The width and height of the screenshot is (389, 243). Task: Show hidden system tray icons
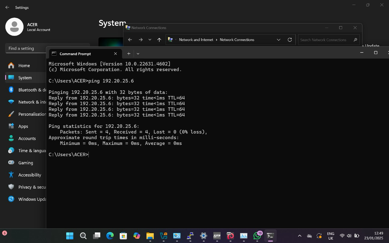pyautogui.click(x=299, y=236)
